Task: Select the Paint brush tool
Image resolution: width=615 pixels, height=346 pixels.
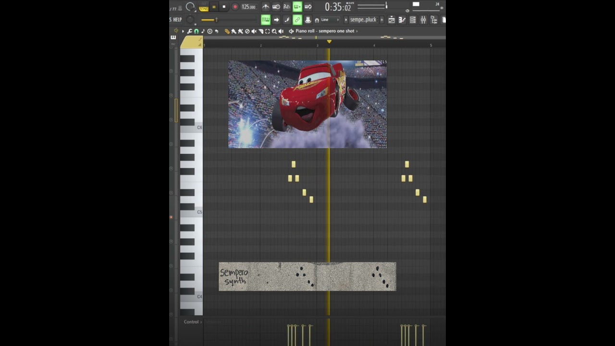Action: (234, 31)
